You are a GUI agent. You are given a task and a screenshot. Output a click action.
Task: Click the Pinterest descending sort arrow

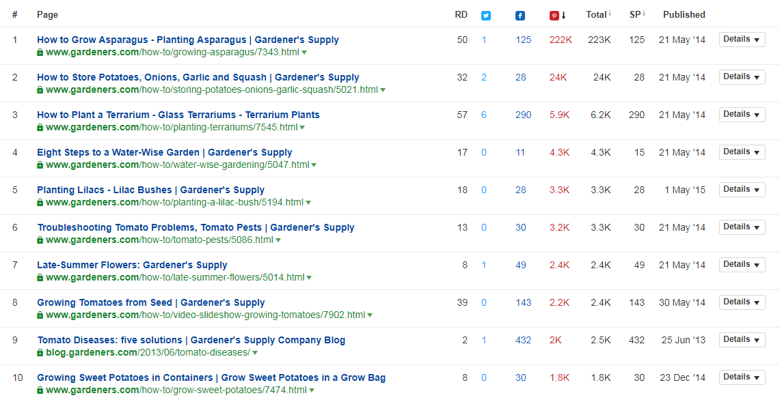tap(563, 16)
